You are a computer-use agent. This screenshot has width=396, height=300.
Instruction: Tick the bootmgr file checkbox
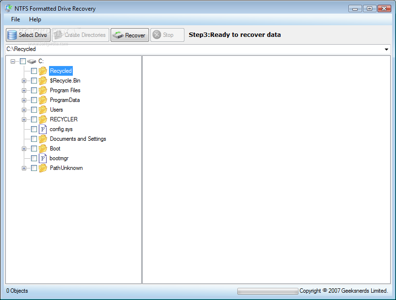point(34,158)
